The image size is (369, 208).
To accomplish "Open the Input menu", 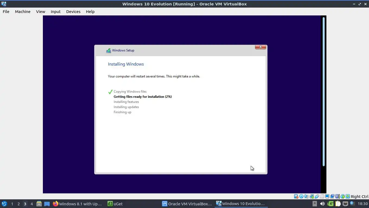I will [56, 12].
